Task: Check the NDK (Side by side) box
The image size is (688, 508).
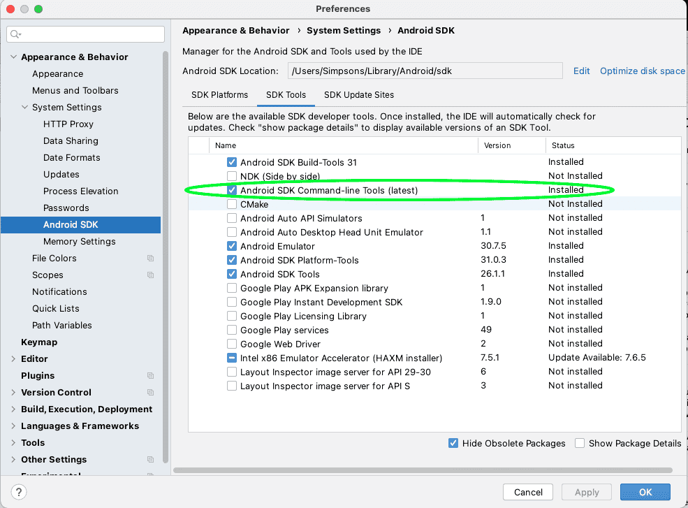Action: pyautogui.click(x=232, y=176)
